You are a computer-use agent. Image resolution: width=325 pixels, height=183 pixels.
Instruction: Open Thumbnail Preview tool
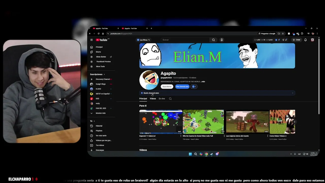[x=103, y=62]
